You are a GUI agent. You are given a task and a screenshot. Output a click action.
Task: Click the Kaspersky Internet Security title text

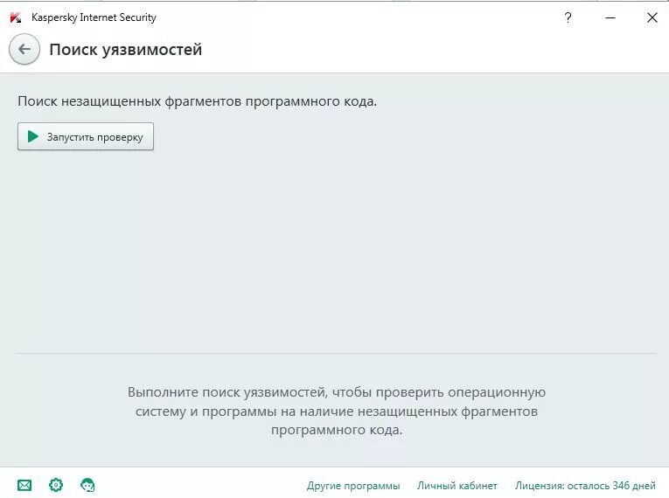94,17
